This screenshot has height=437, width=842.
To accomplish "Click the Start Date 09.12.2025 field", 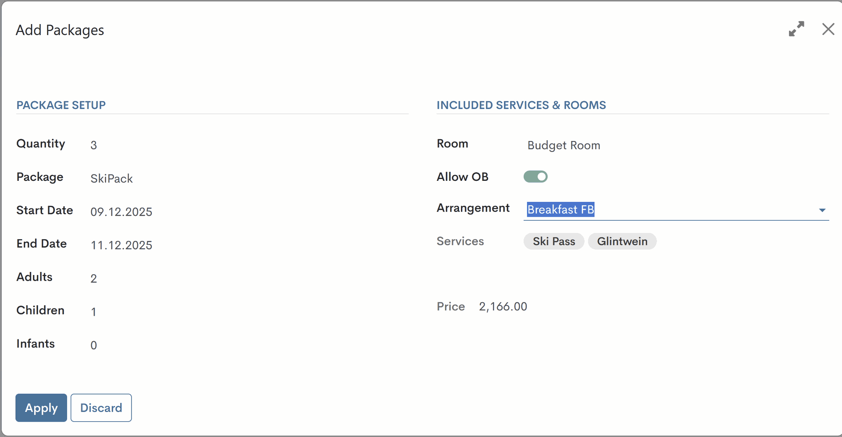I will click(x=121, y=212).
